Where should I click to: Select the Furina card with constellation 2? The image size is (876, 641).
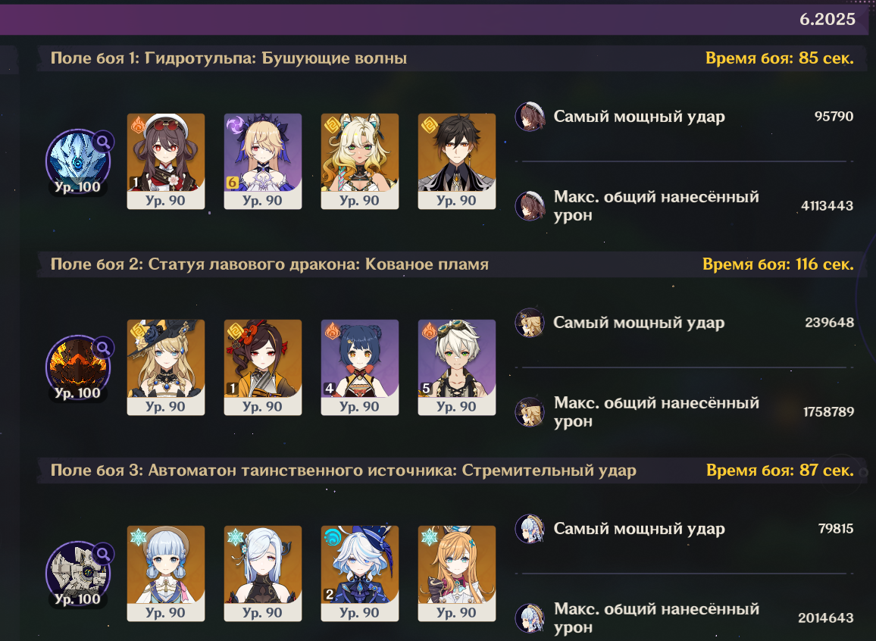point(360,574)
